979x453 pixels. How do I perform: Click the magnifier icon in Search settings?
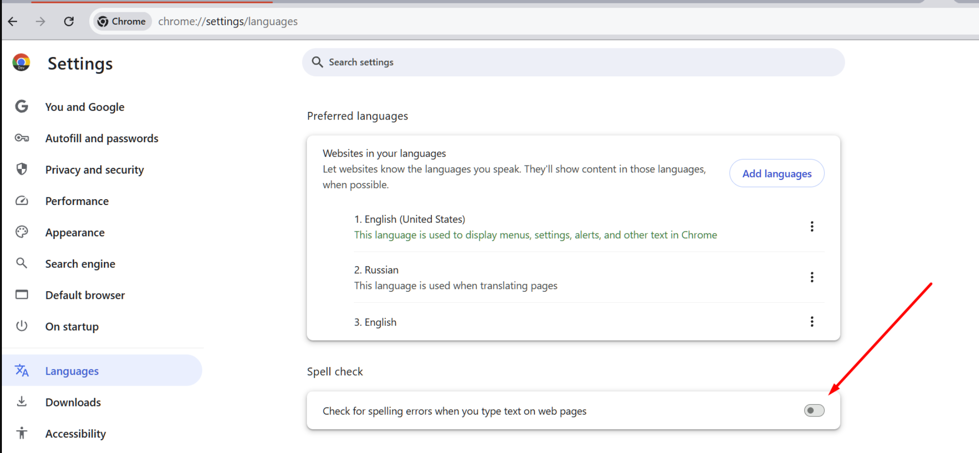(x=317, y=62)
